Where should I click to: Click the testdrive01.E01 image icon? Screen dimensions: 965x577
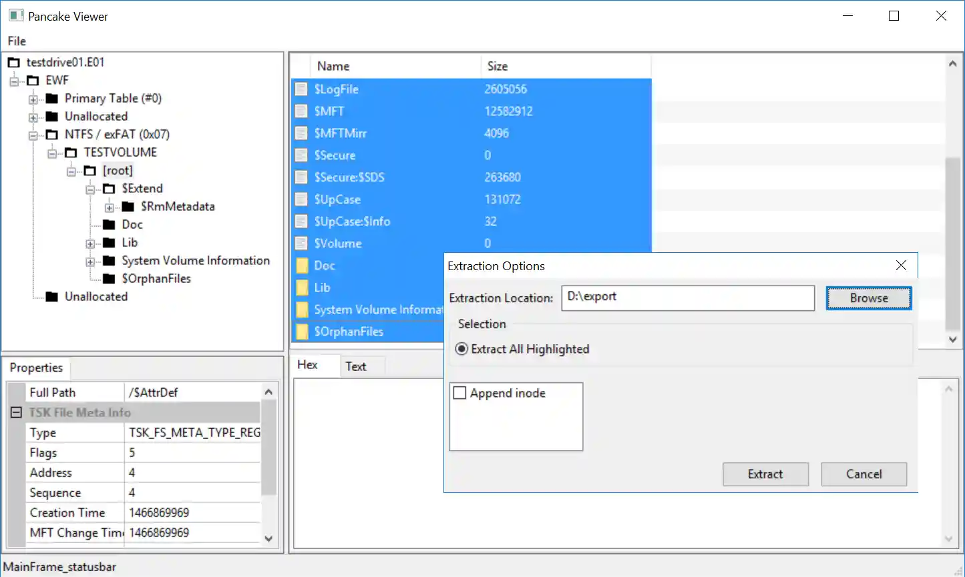[x=13, y=63]
